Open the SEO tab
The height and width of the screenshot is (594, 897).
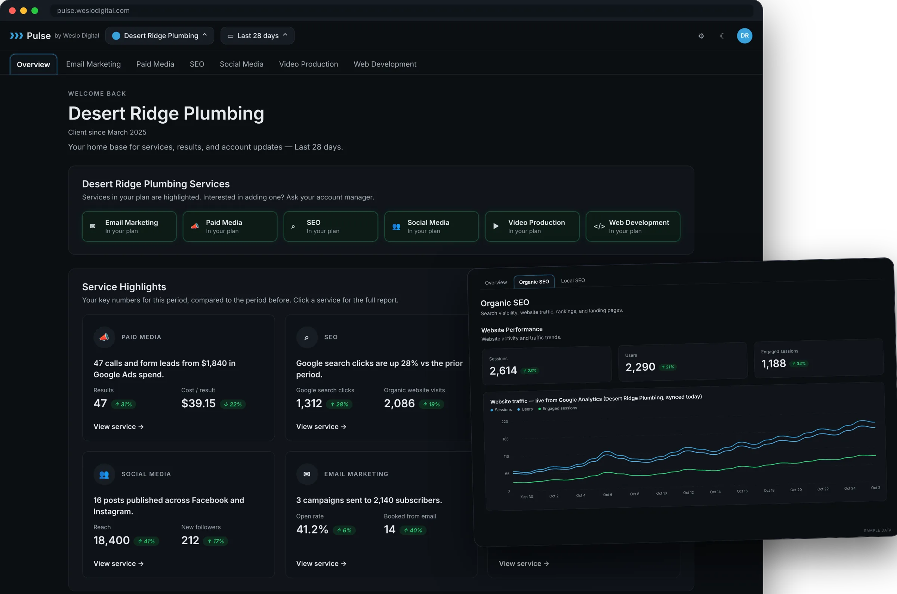click(197, 64)
